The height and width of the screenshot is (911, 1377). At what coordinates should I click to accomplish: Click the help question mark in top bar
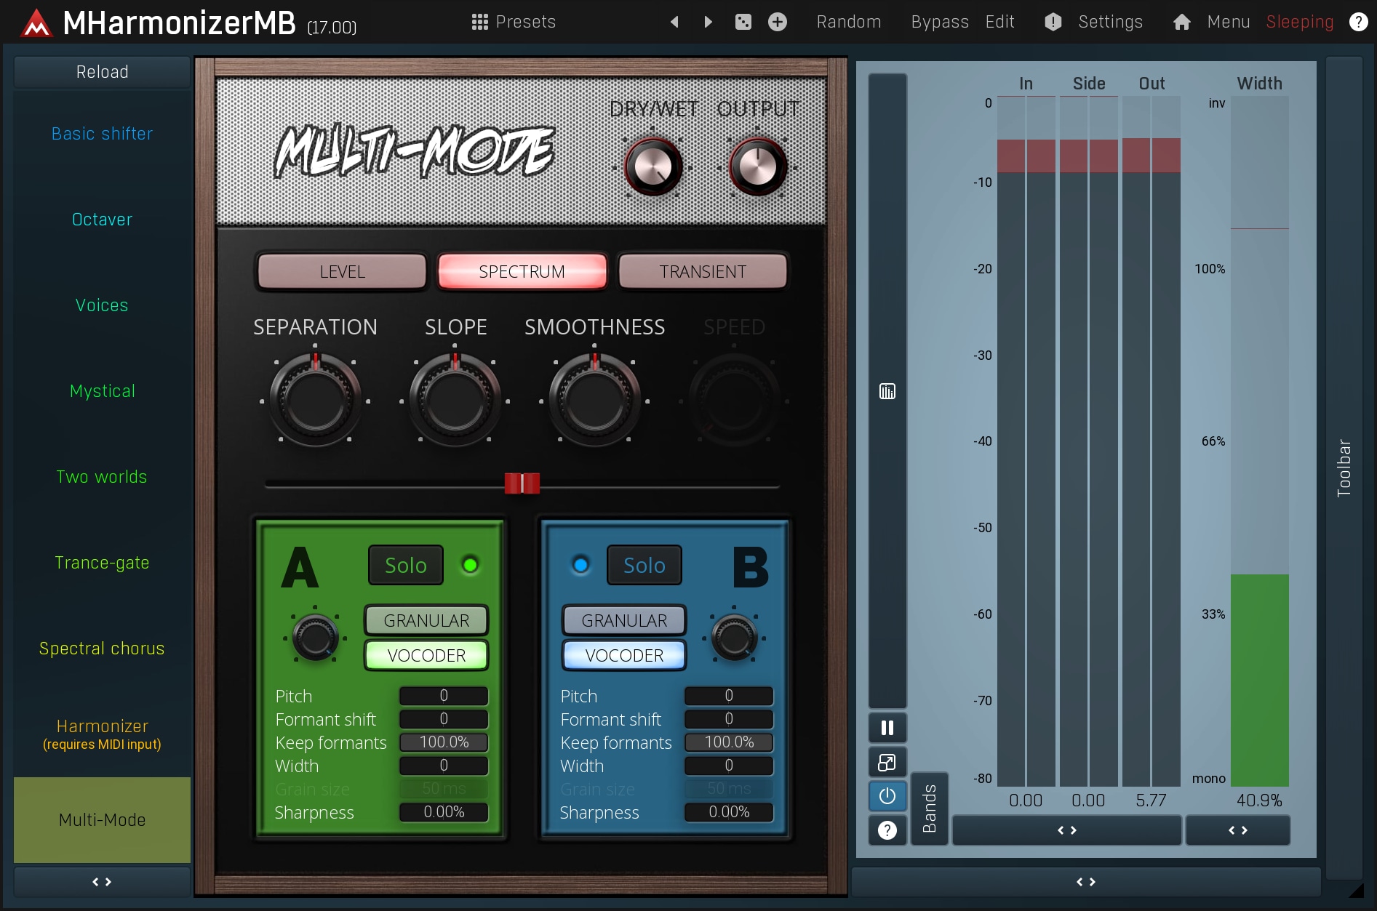[x=1357, y=22]
